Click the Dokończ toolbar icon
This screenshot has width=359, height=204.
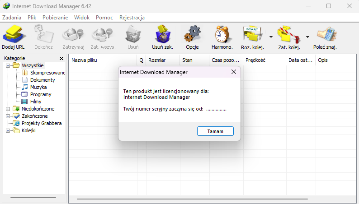43,34
